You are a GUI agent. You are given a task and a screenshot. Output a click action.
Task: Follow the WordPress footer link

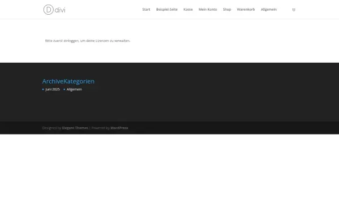(119, 128)
